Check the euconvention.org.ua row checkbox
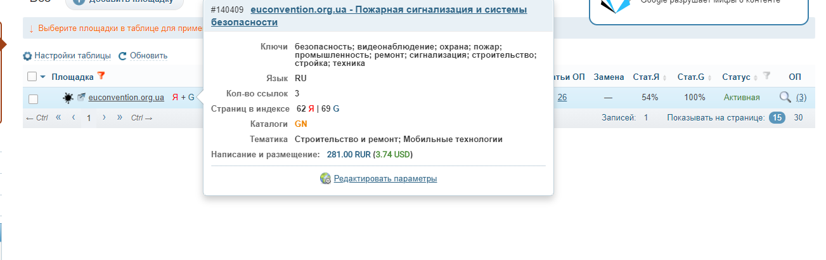 click(x=34, y=98)
